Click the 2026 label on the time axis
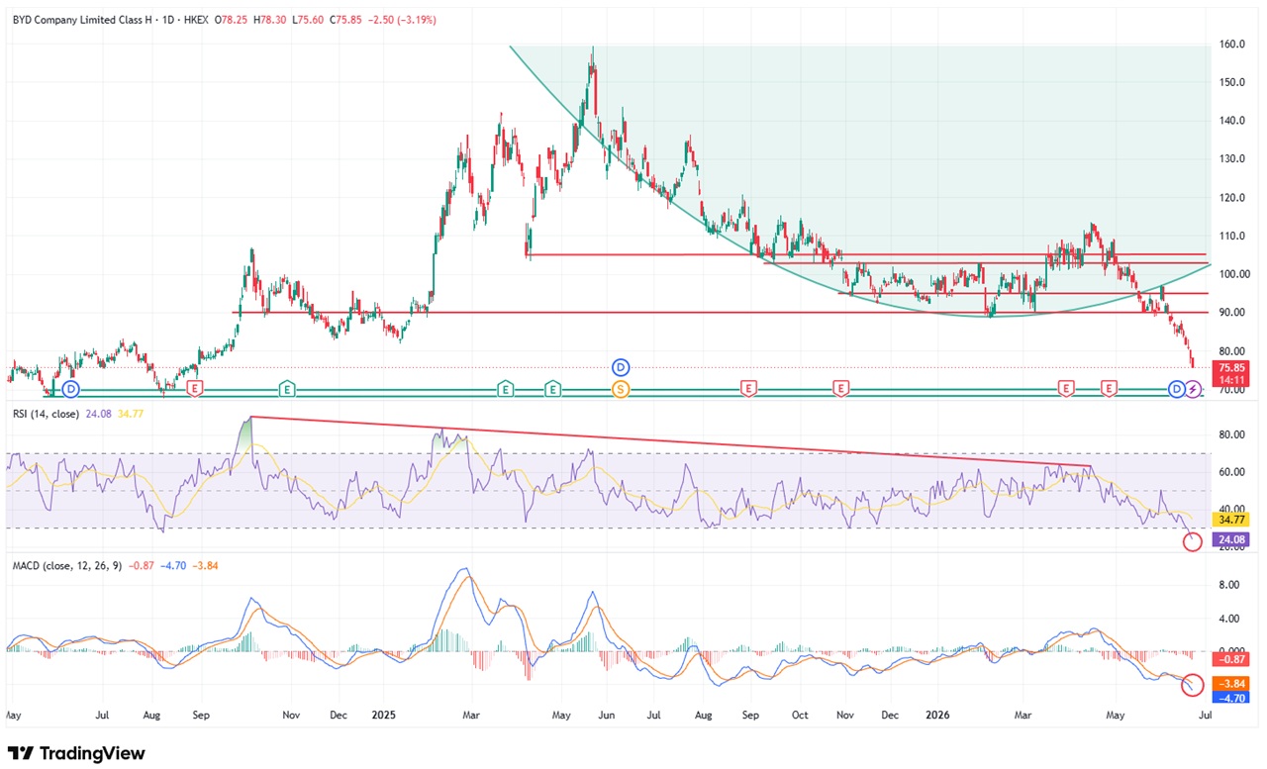The width and height of the screenshot is (1267, 769). [936, 713]
